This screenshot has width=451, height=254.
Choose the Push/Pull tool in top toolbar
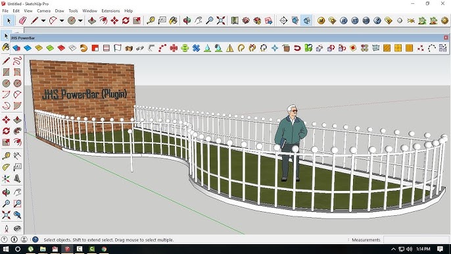92,20
